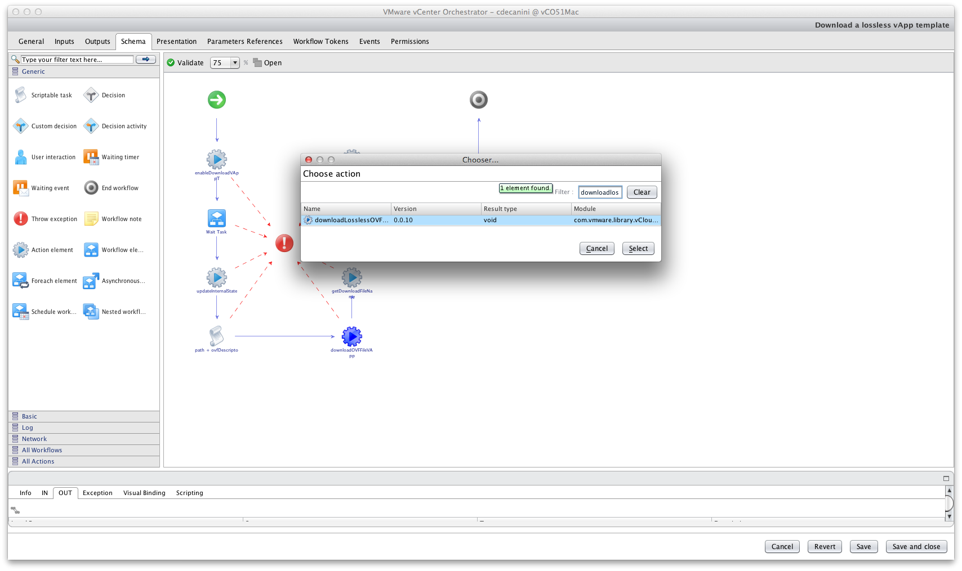Viewport: 962px width, 571px height.
Task: Open the Parameters References tab
Action: 244,42
